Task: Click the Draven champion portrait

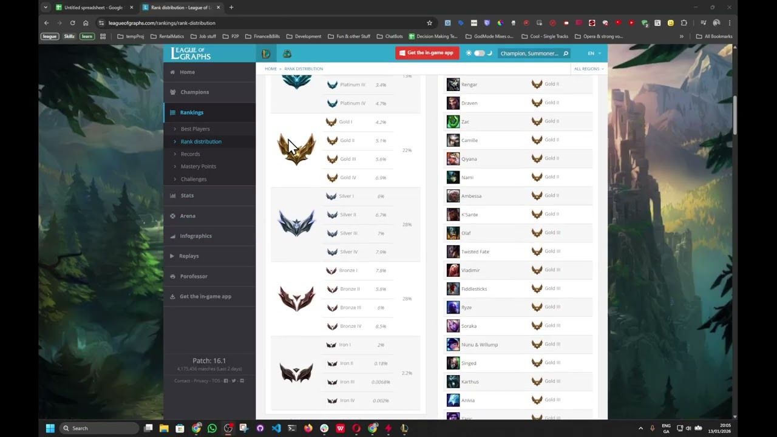Action: (453, 103)
